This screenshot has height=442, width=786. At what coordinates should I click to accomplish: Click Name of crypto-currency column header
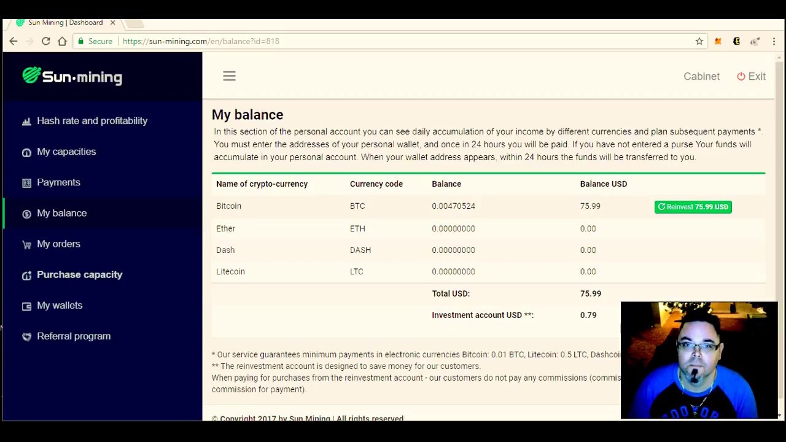point(262,184)
